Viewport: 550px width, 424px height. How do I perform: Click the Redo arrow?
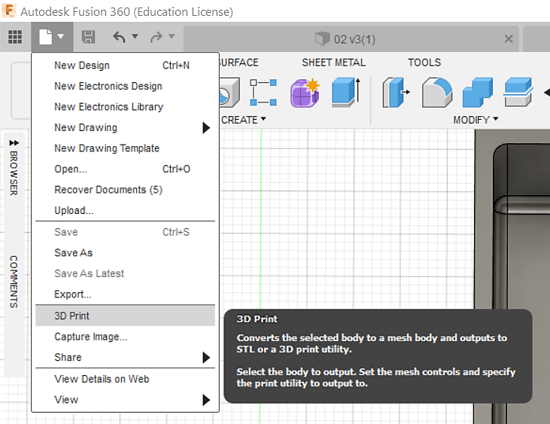[x=156, y=36]
